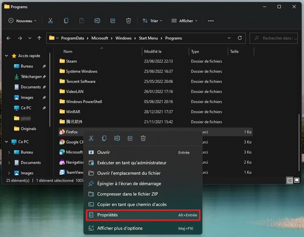Select the Google Chrome shortcut
The image size is (304, 237).
click(x=72, y=142)
